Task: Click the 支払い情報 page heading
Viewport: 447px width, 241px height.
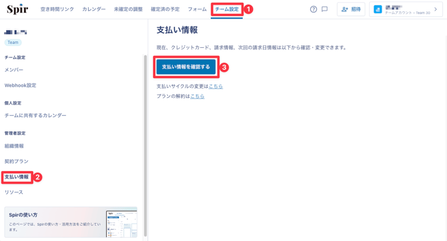Action: pyautogui.click(x=177, y=30)
